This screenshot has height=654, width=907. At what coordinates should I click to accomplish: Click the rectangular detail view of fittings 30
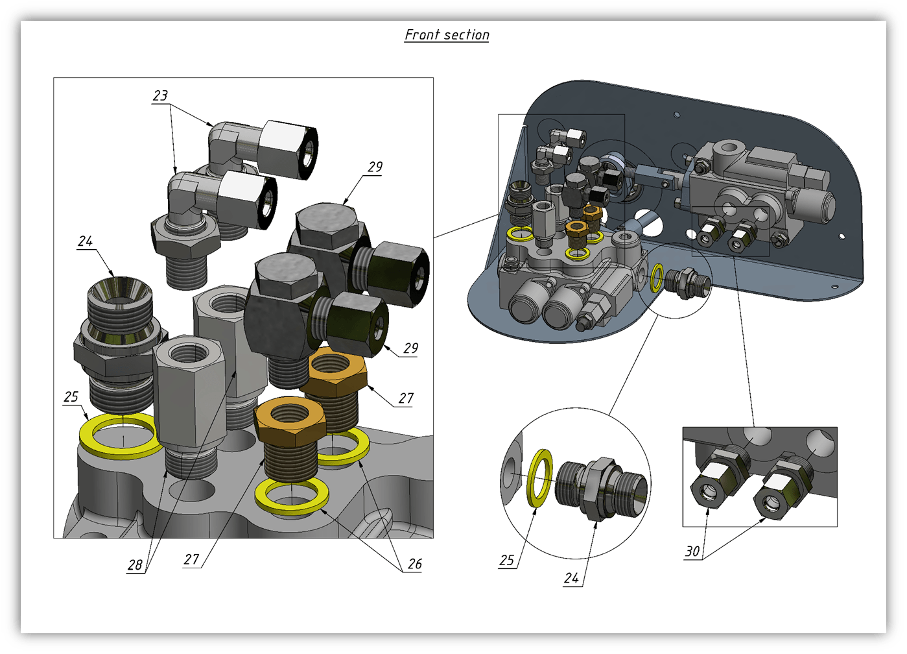tap(760, 476)
